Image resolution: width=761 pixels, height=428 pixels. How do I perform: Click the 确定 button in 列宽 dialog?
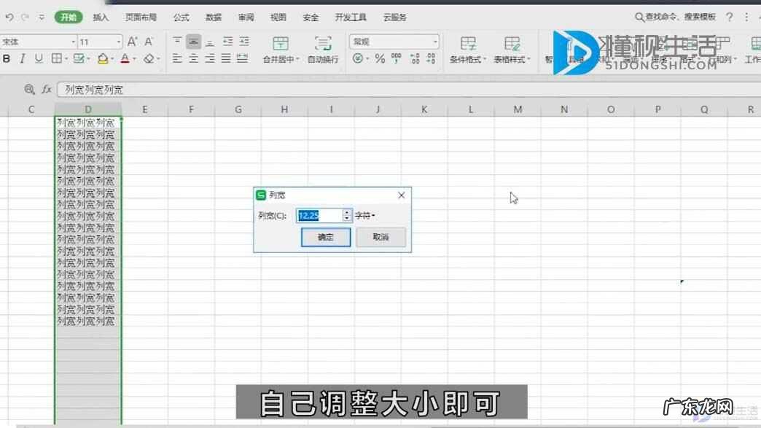(x=325, y=237)
